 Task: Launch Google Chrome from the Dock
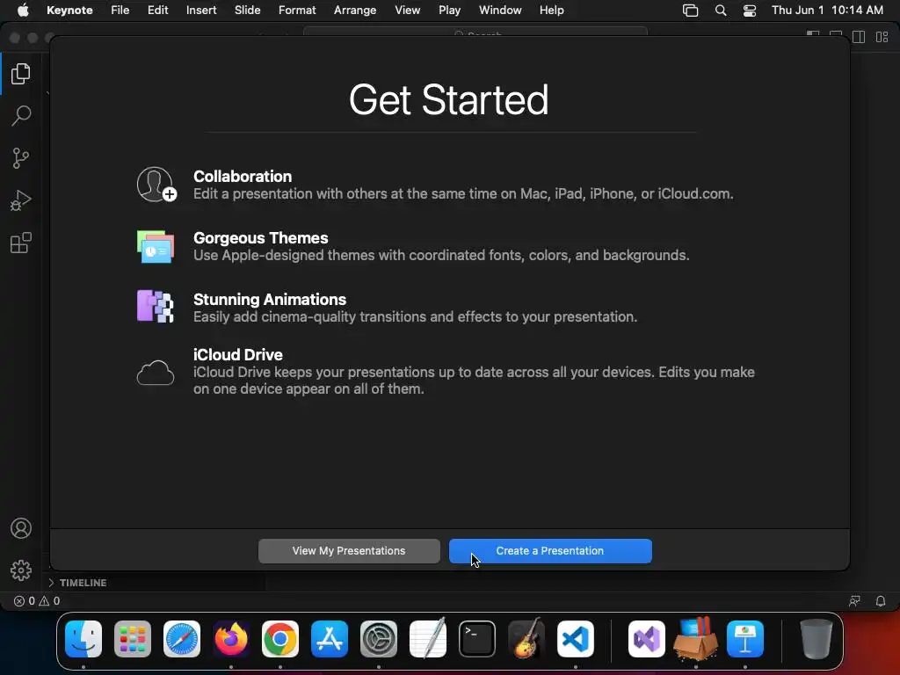[x=280, y=639]
